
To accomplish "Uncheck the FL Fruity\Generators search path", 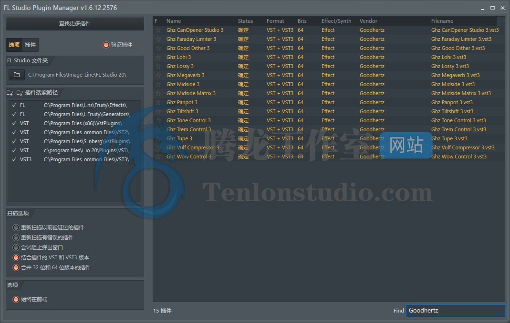I will click(x=14, y=115).
